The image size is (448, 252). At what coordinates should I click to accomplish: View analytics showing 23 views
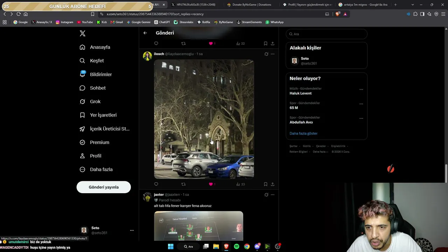point(240,184)
